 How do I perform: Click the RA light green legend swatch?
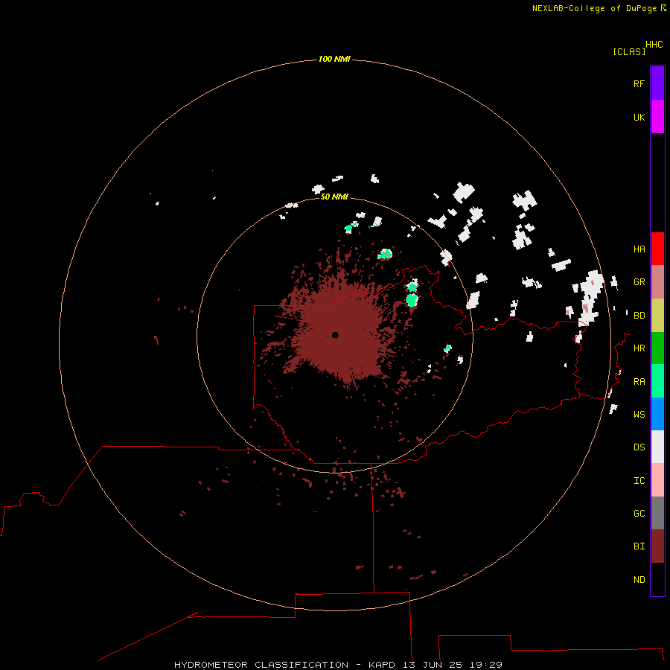coord(657,381)
